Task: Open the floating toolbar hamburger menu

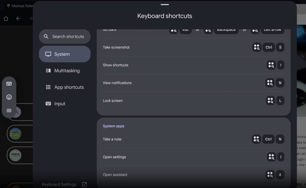Action: pyautogui.click(x=9, y=111)
